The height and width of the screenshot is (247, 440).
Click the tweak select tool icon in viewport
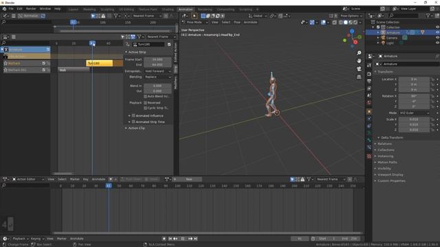click(x=194, y=16)
